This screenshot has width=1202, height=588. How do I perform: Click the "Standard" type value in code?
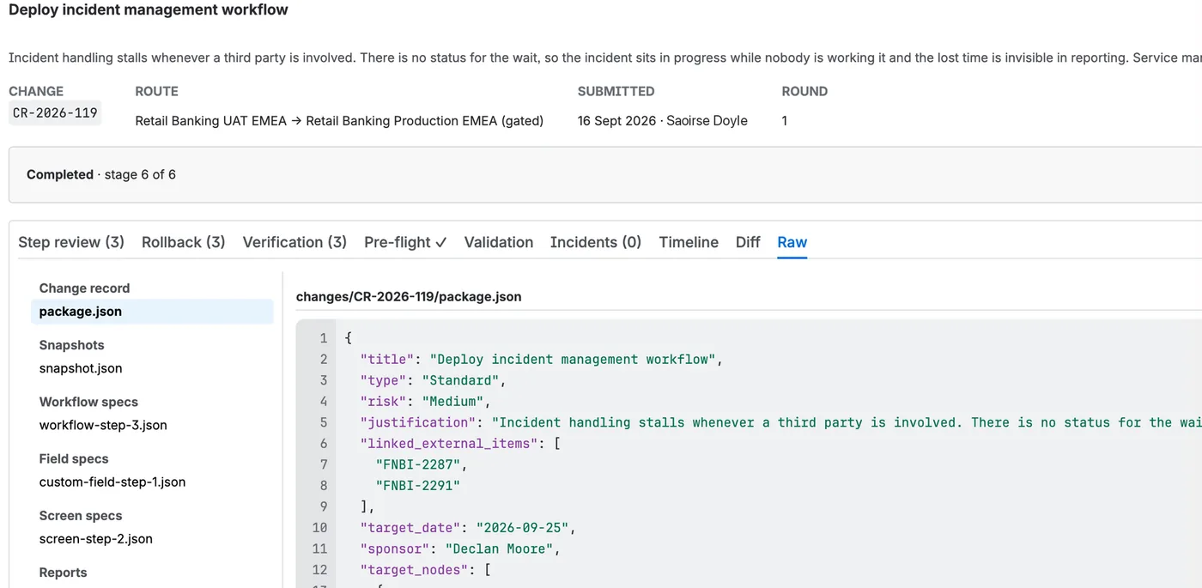pos(460,380)
